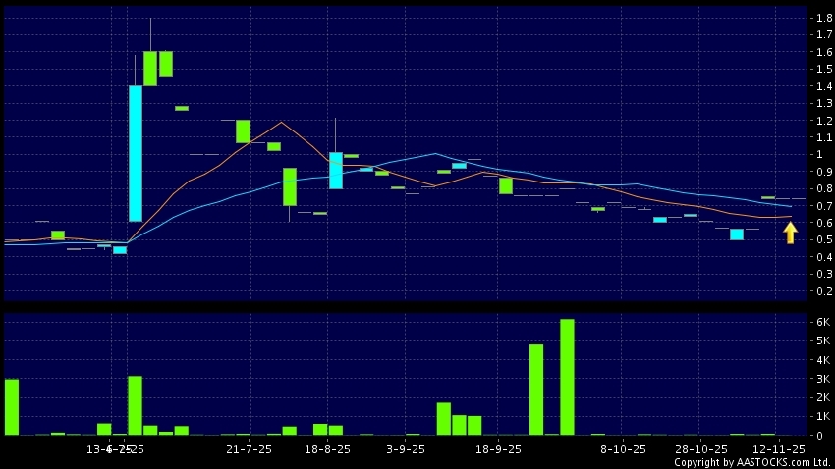835x469 pixels.
Task: Click the cyan candlestick near the 0.5 price level on the right
Action: tap(737, 234)
